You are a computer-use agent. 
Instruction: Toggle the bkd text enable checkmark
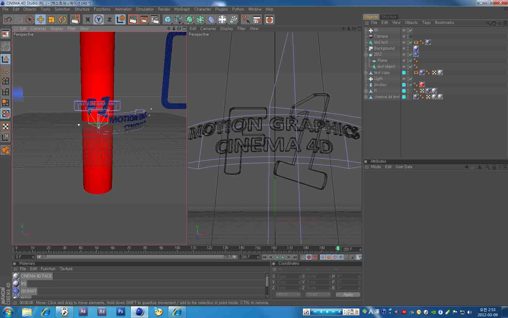(x=411, y=42)
